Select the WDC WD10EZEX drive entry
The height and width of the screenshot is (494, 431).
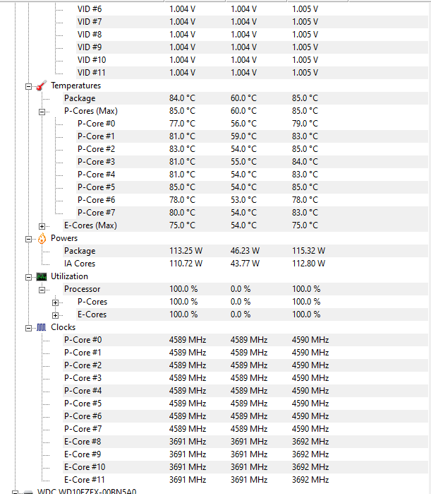[x=86, y=491]
